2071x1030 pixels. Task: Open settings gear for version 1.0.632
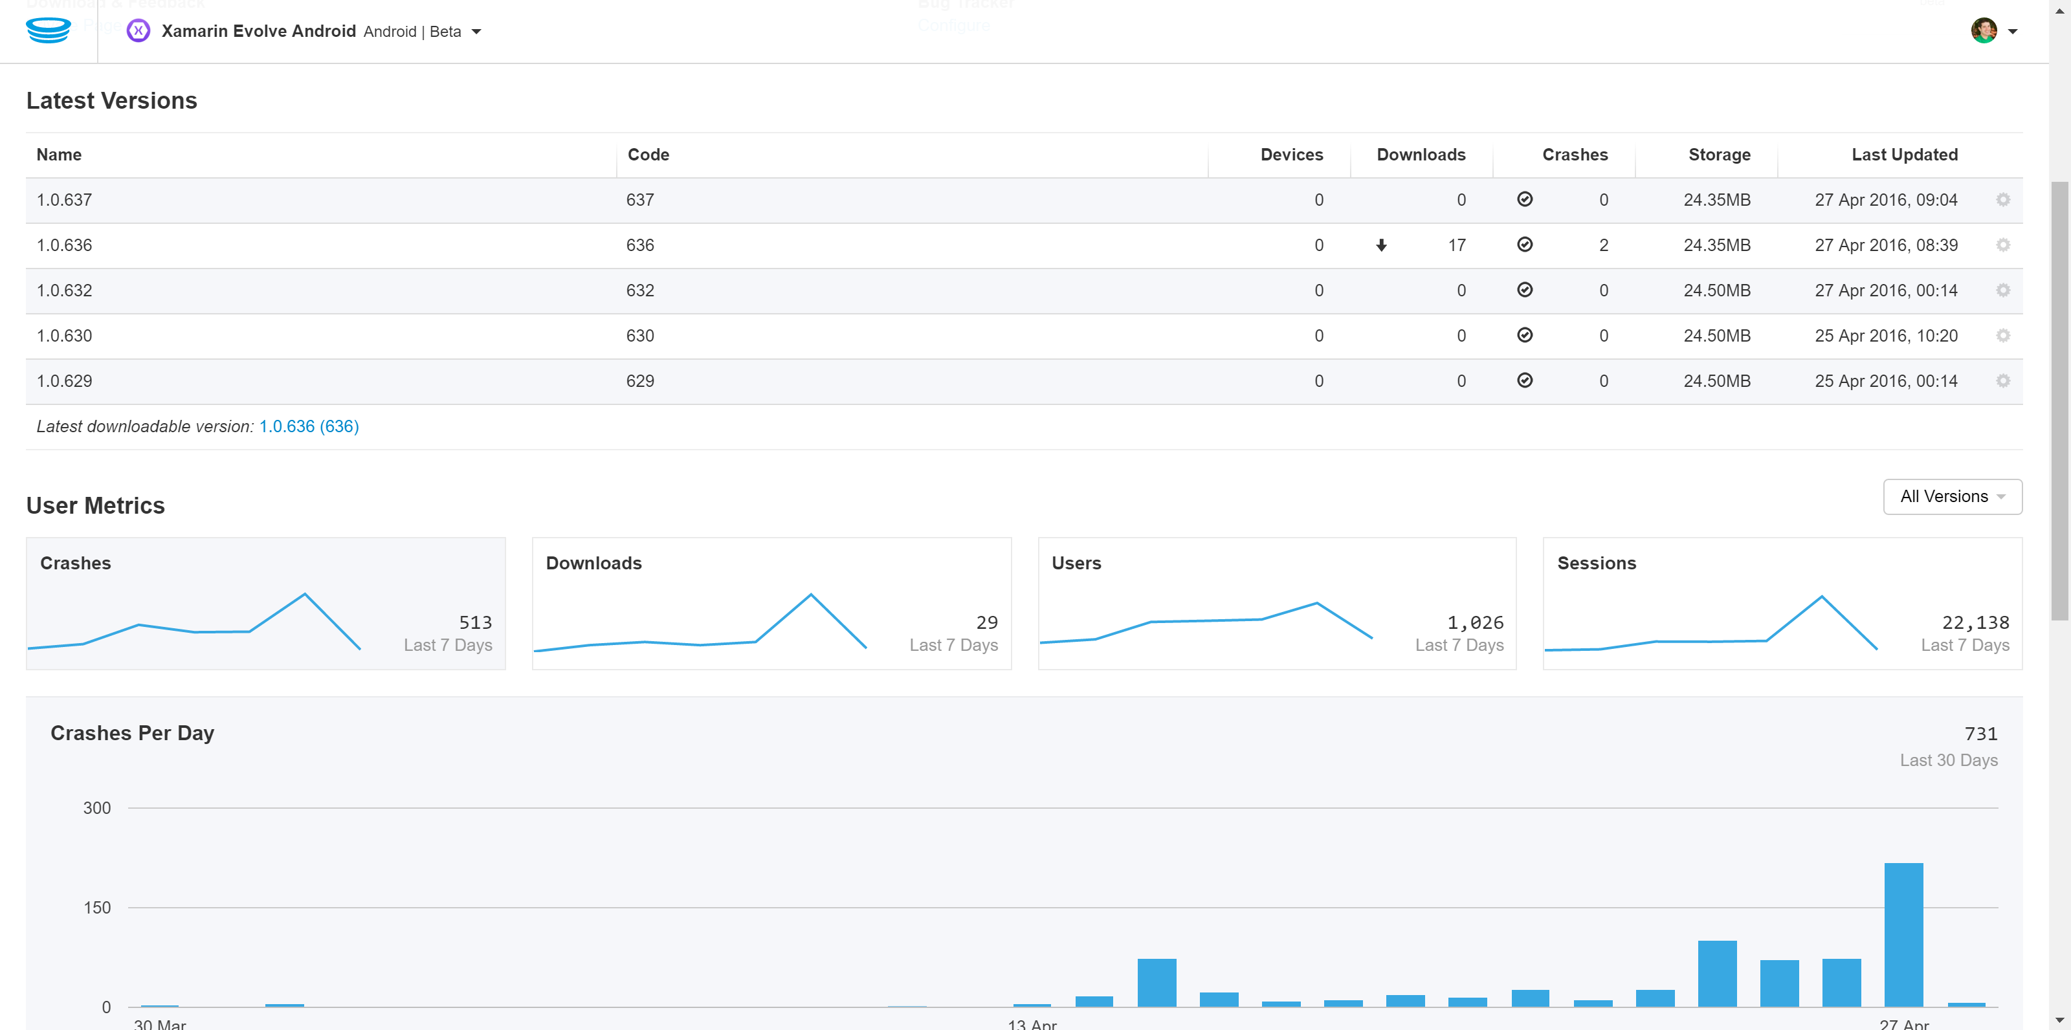(x=2002, y=290)
